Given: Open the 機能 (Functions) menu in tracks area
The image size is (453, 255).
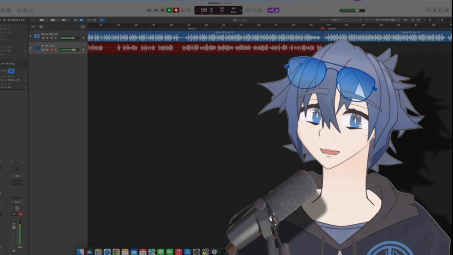Looking at the screenshot, I should (54, 20).
